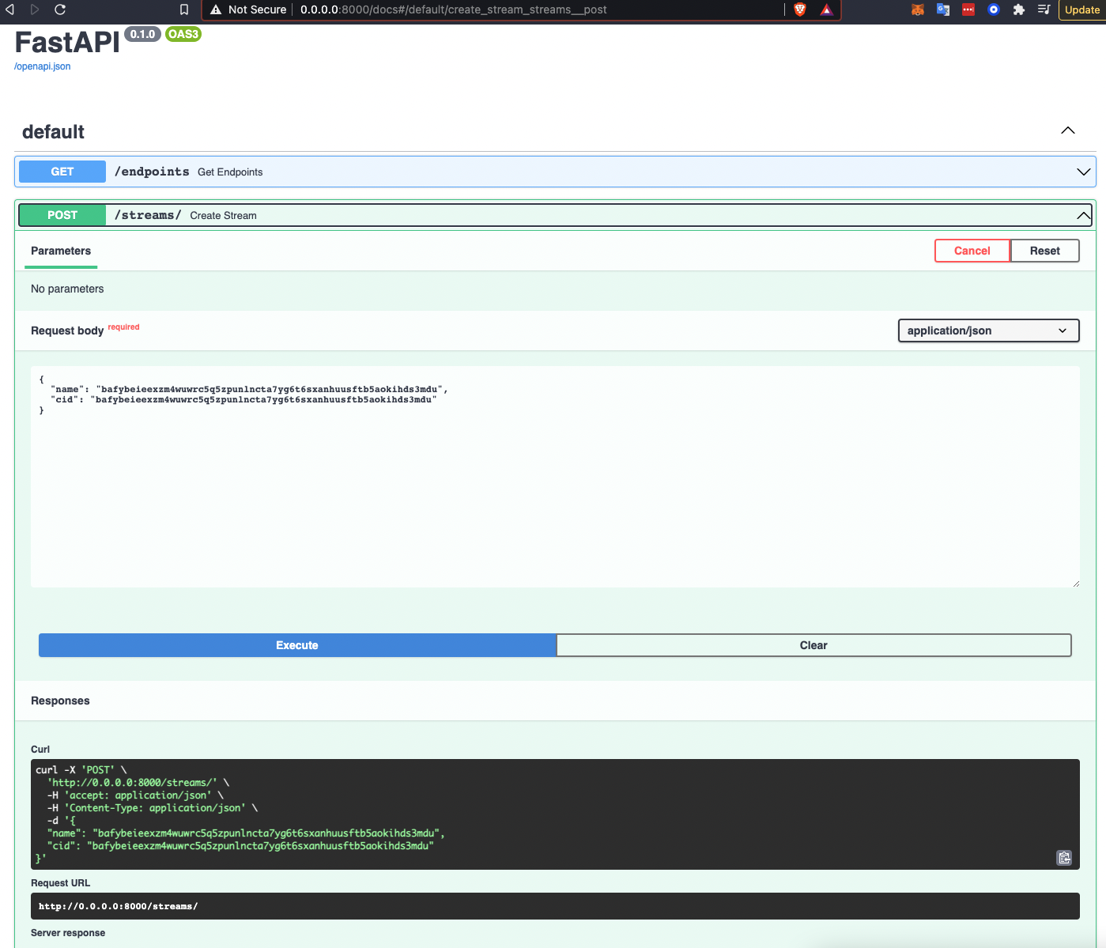Image resolution: width=1106 pixels, height=948 pixels.
Task: Click the Responses heading
Action: click(x=60, y=701)
